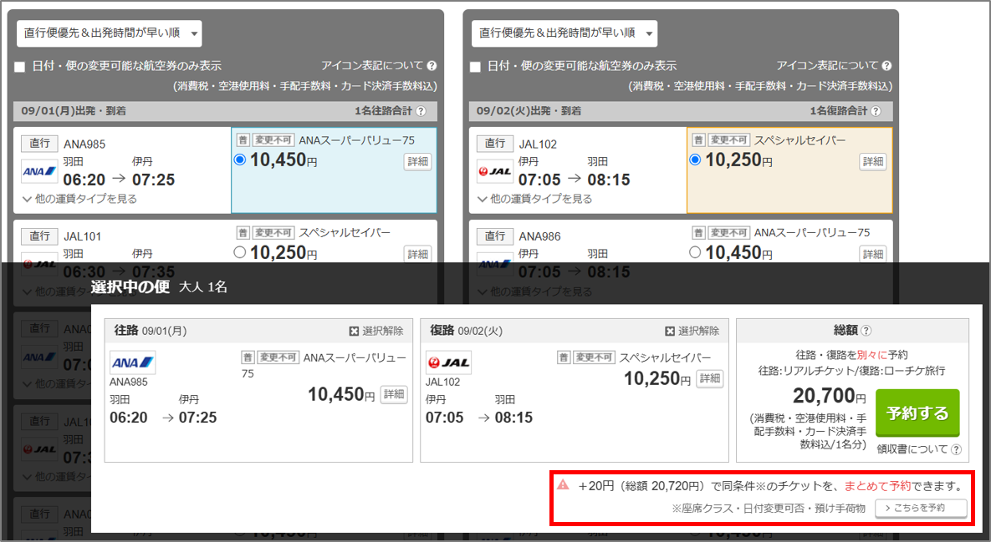Click the green 予約する button
The width and height of the screenshot is (991, 542).
pyautogui.click(x=917, y=413)
